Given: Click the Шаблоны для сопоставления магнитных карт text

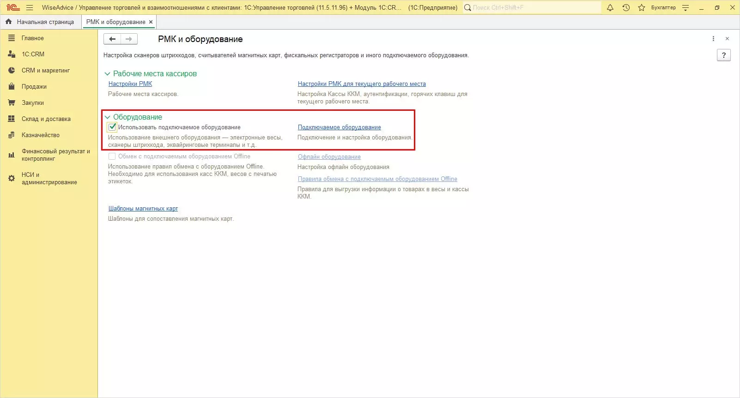Looking at the screenshot, I should point(171,218).
